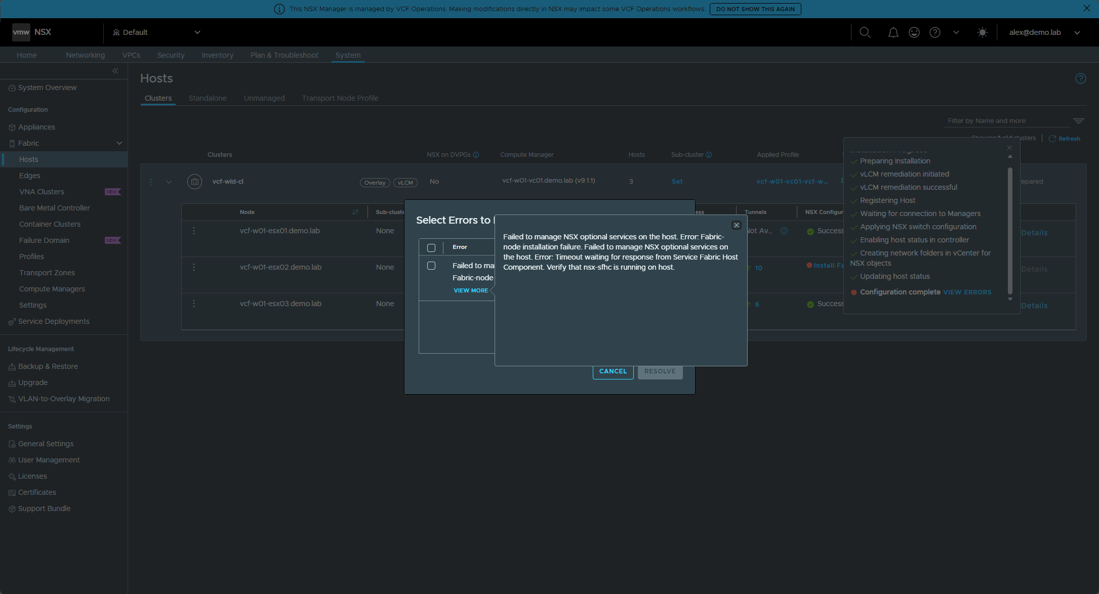The width and height of the screenshot is (1099, 594).
Task: Open actions menu for vcf-w01-esx03.demo.lab
Action: coord(194,304)
